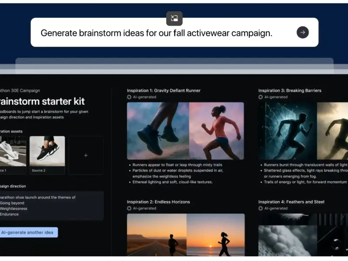Select the desert road sunset runner image
348x261 pixels.
tap(157, 235)
